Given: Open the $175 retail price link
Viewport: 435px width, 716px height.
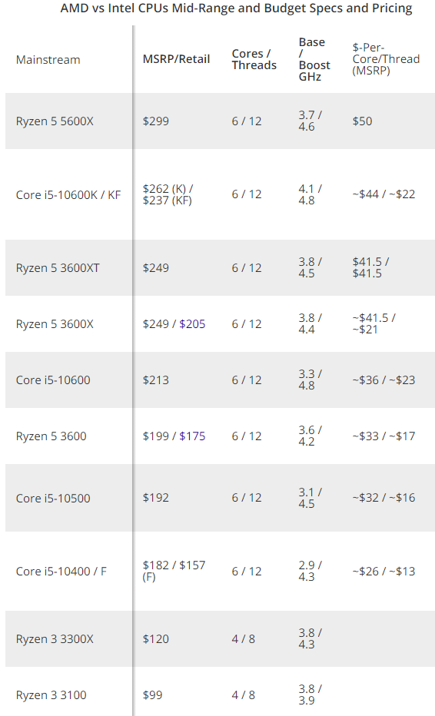Looking at the screenshot, I should click(192, 436).
